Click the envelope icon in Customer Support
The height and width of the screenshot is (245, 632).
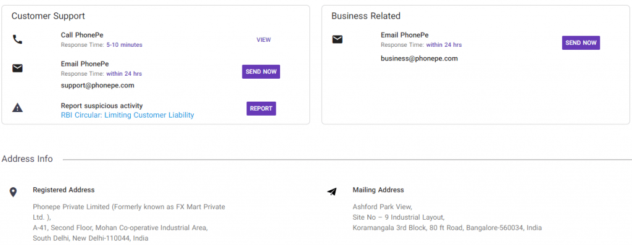(x=17, y=68)
